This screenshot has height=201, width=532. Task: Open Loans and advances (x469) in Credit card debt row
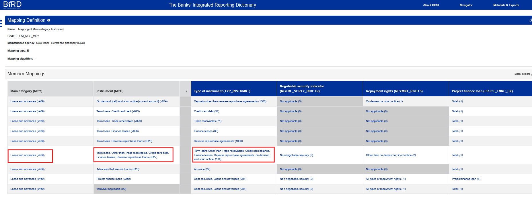coord(28,111)
